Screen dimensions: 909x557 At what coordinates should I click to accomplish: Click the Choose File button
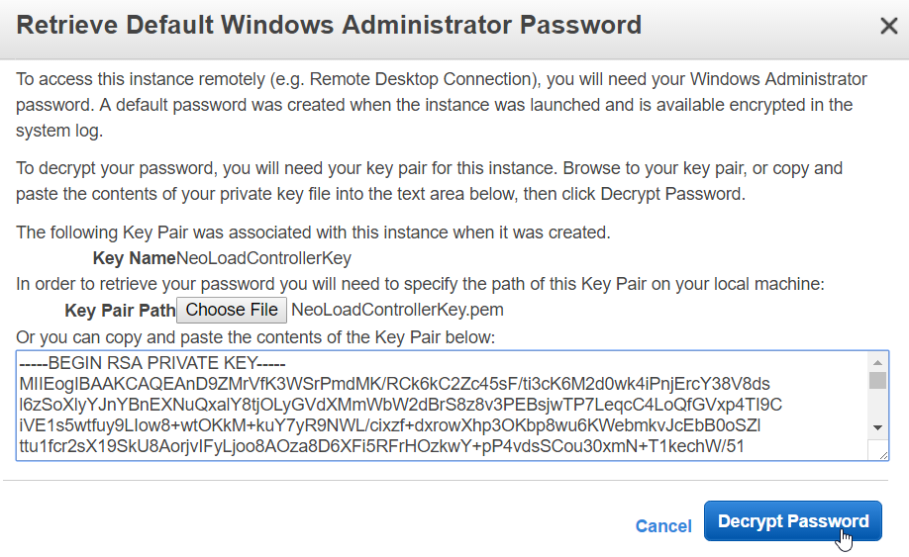click(232, 310)
